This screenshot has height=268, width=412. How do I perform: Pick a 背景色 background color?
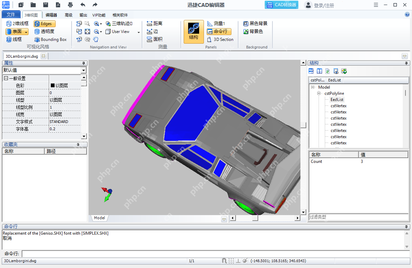point(253,32)
